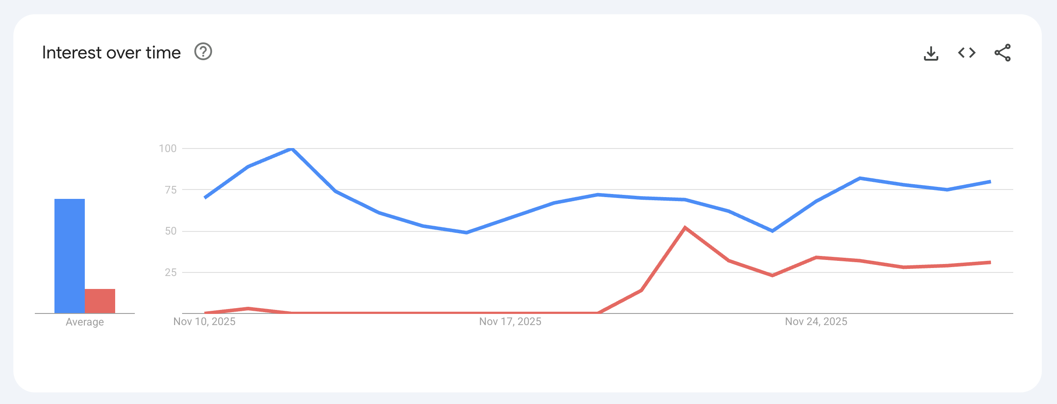Click the red Average bar
Screen dimensions: 1057x404
[100, 301]
